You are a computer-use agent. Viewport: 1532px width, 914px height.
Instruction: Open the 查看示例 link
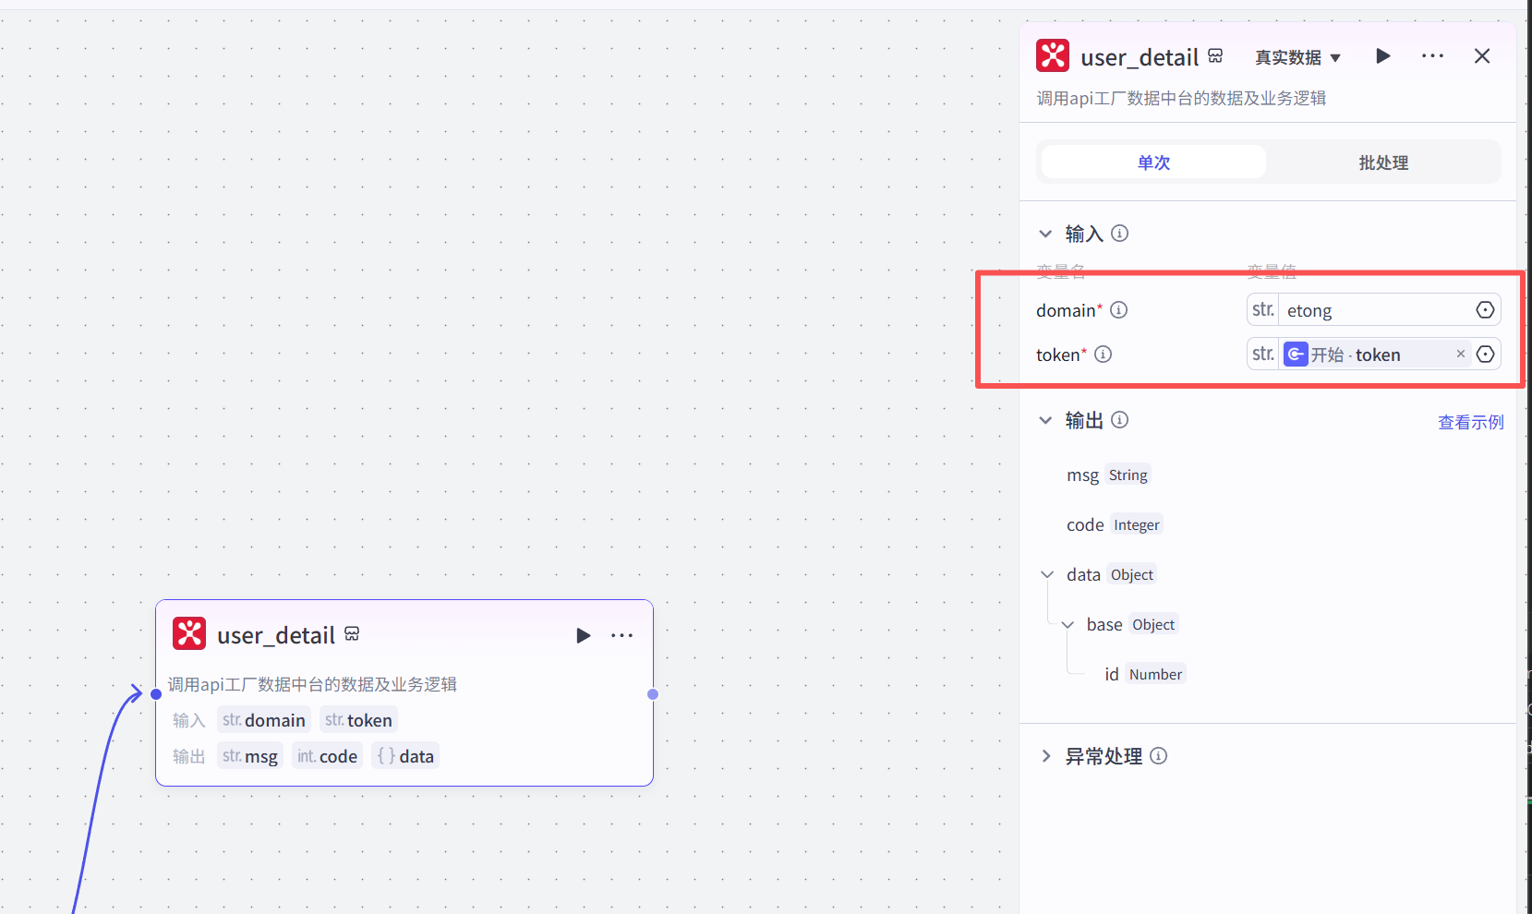[x=1470, y=422]
